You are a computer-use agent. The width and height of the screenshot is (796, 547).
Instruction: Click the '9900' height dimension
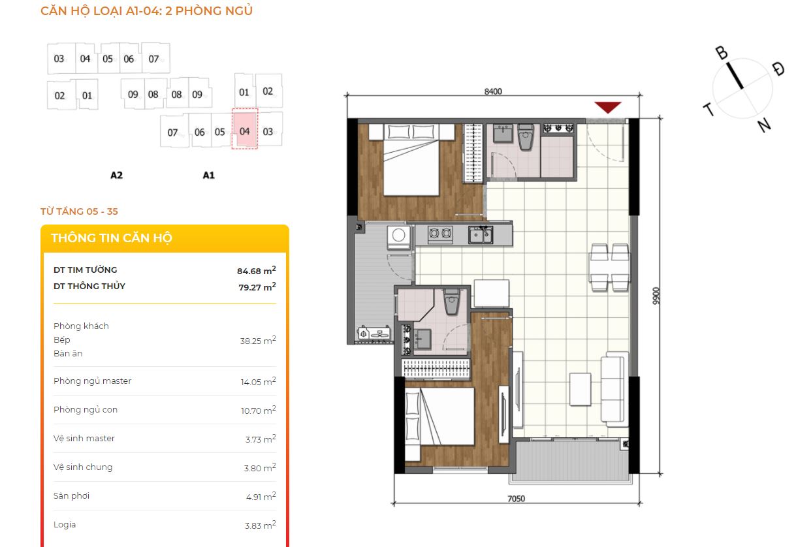click(656, 297)
